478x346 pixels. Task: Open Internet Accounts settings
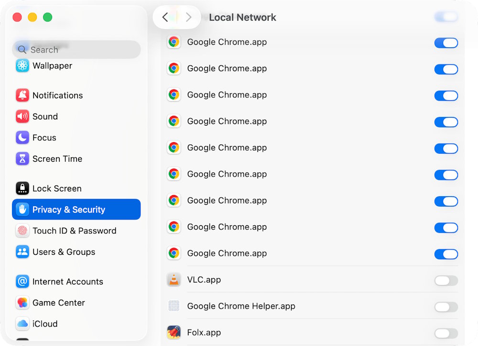[x=22, y=282]
